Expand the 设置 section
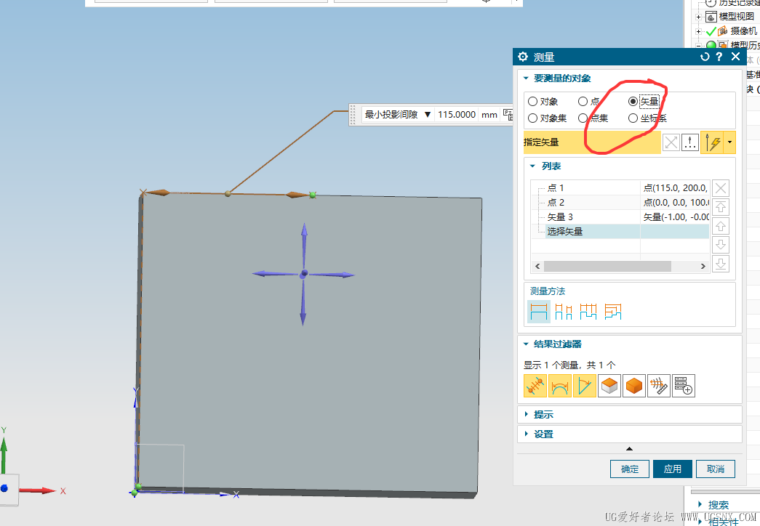The height and width of the screenshot is (526, 760). pyautogui.click(x=527, y=434)
